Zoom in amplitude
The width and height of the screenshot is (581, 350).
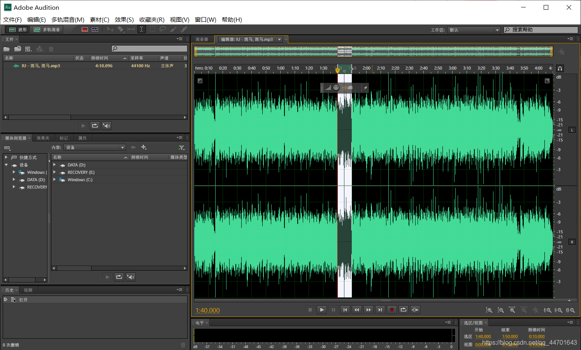[489, 310]
